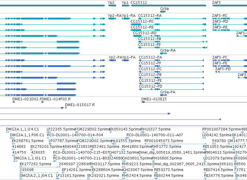The width and height of the screenshot is (247, 180).
Task: Click the DMG3A.1_1.I24.C1 EST label
Action: click(x=22, y=129)
